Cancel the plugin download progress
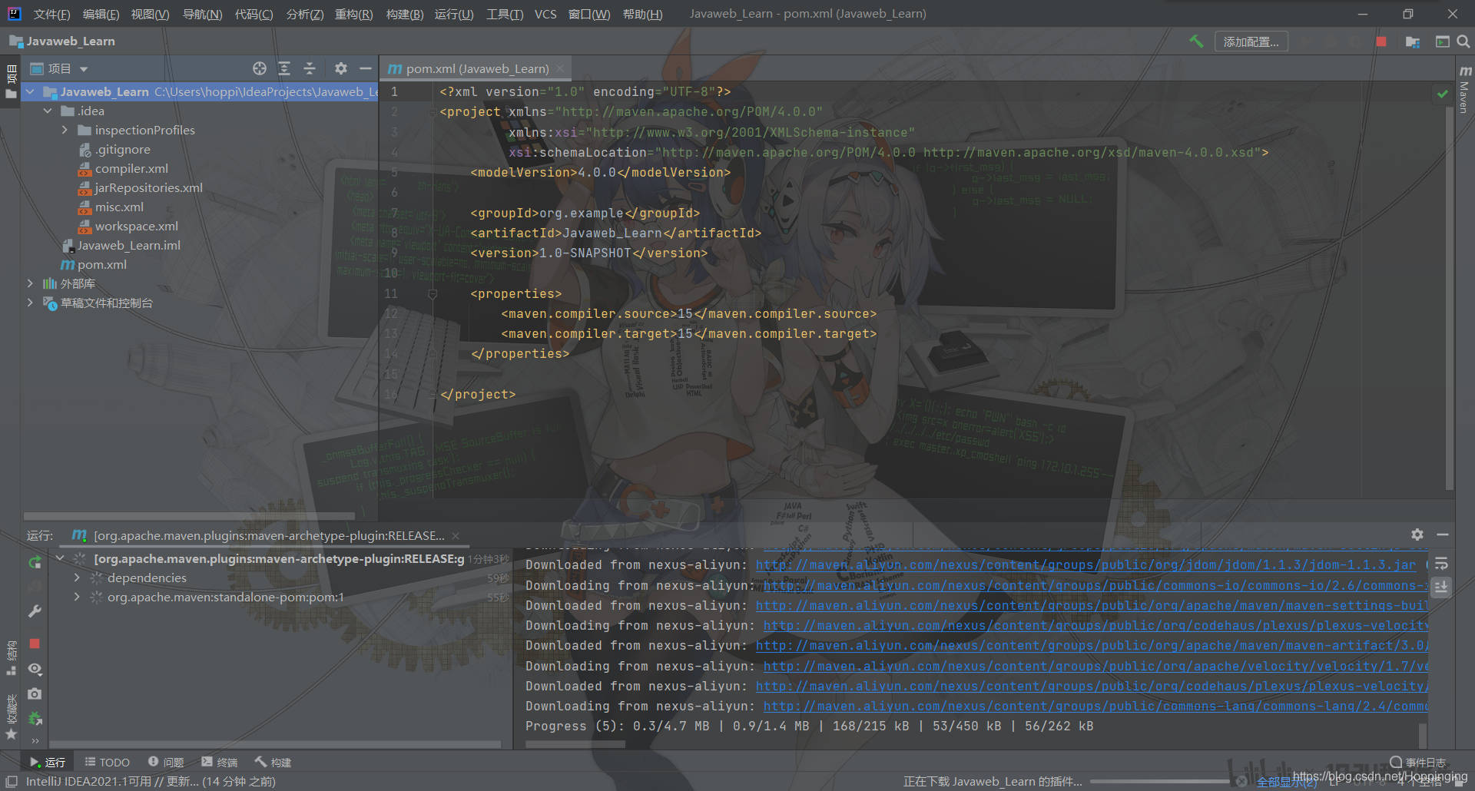Viewport: 1475px width, 791px height. (1241, 782)
